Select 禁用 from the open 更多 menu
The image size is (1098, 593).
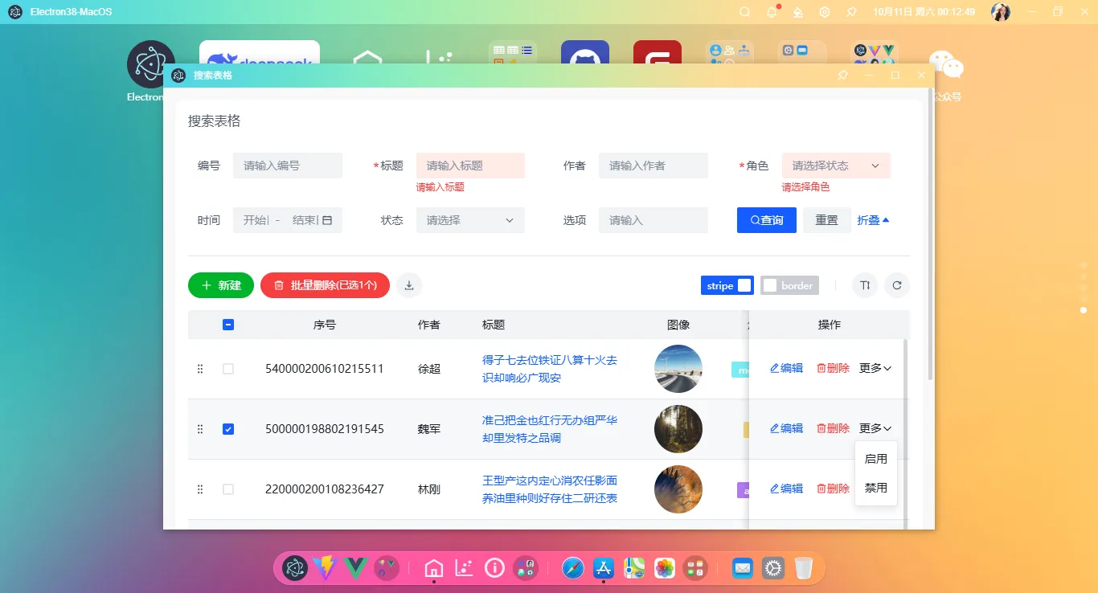(x=875, y=486)
